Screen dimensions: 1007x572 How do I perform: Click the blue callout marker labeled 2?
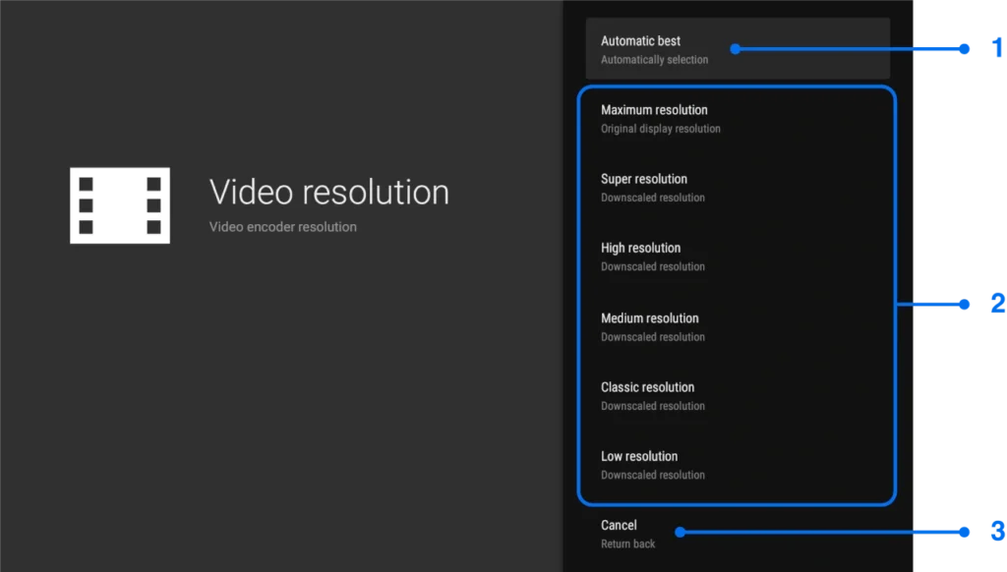[x=997, y=304]
